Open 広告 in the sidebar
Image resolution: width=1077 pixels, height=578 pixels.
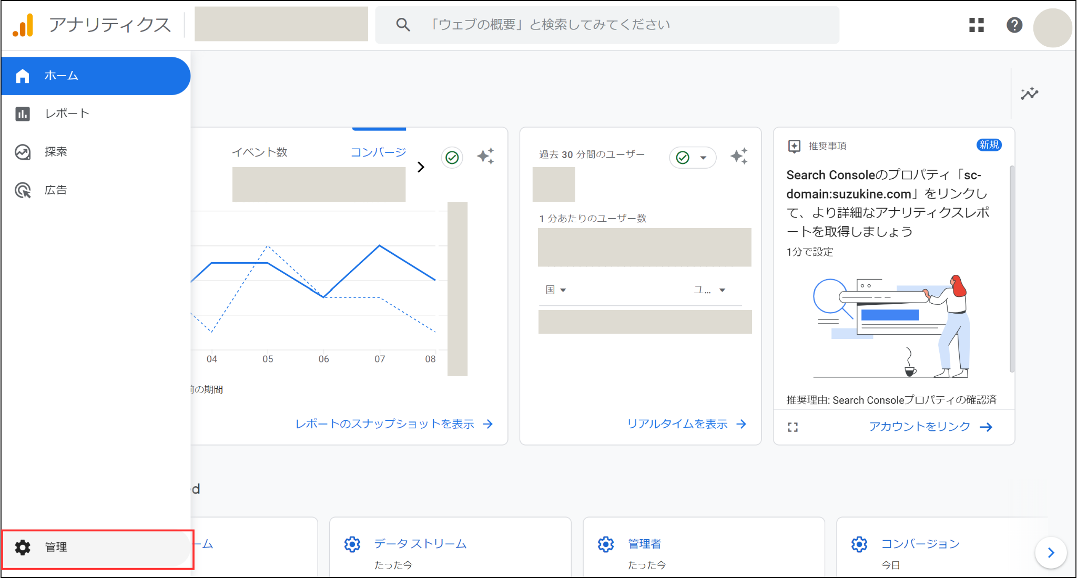[x=96, y=190]
